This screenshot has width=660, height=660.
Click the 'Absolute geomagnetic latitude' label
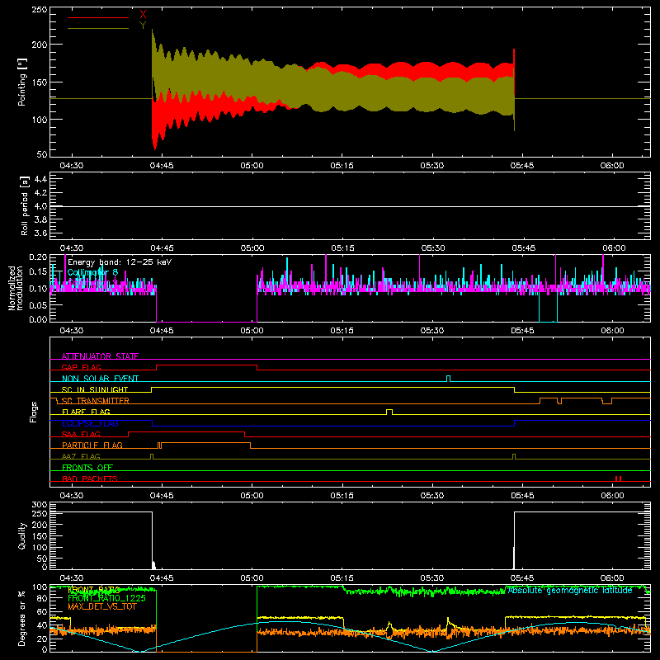click(x=570, y=591)
